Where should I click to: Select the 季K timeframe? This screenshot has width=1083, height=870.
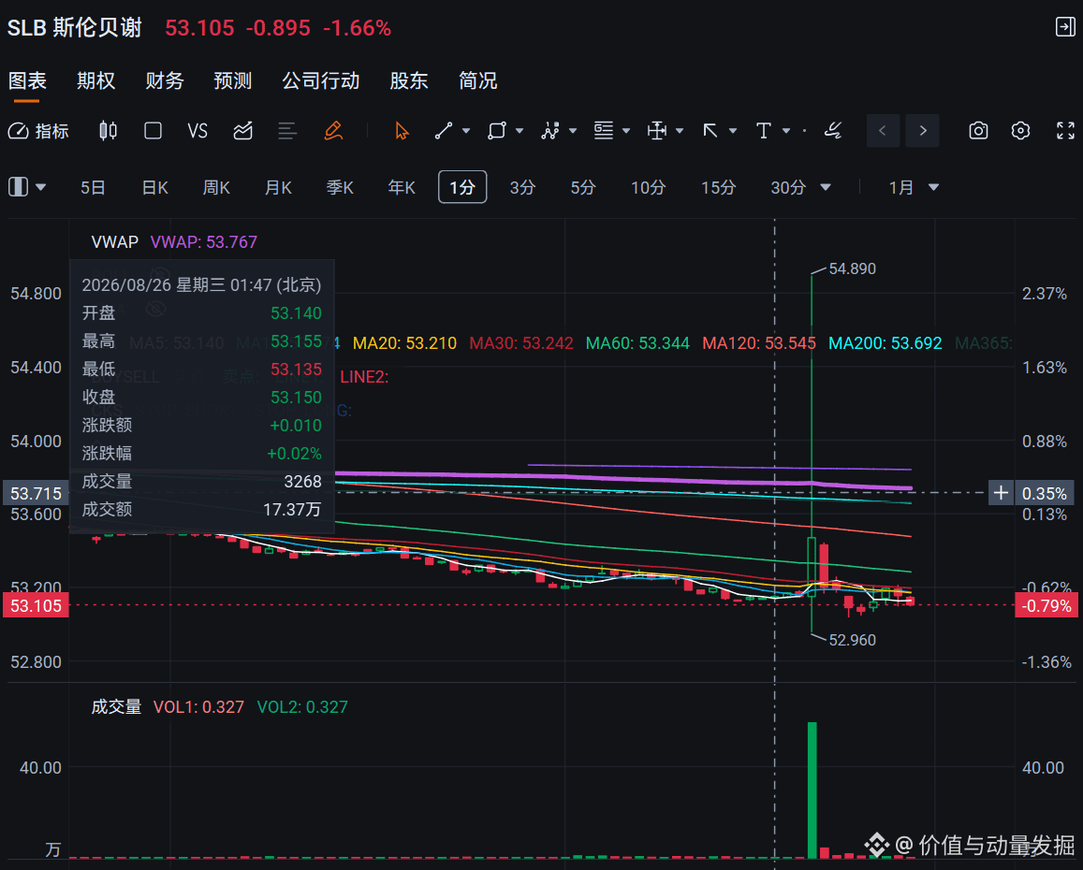pyautogui.click(x=340, y=187)
